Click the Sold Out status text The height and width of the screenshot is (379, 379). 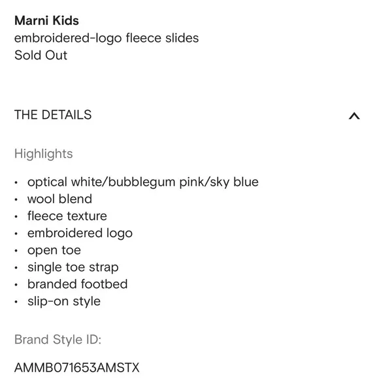pyautogui.click(x=41, y=55)
